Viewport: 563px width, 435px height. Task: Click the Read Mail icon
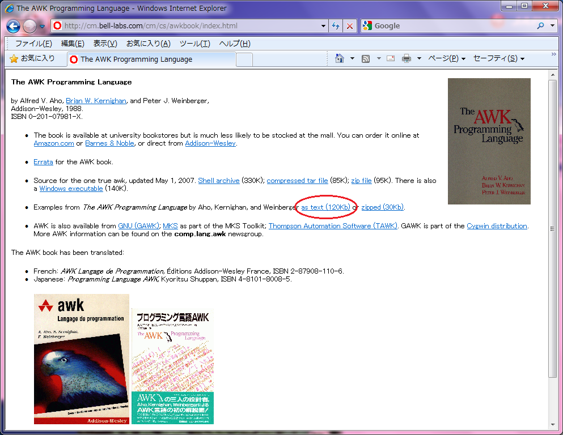[391, 58]
